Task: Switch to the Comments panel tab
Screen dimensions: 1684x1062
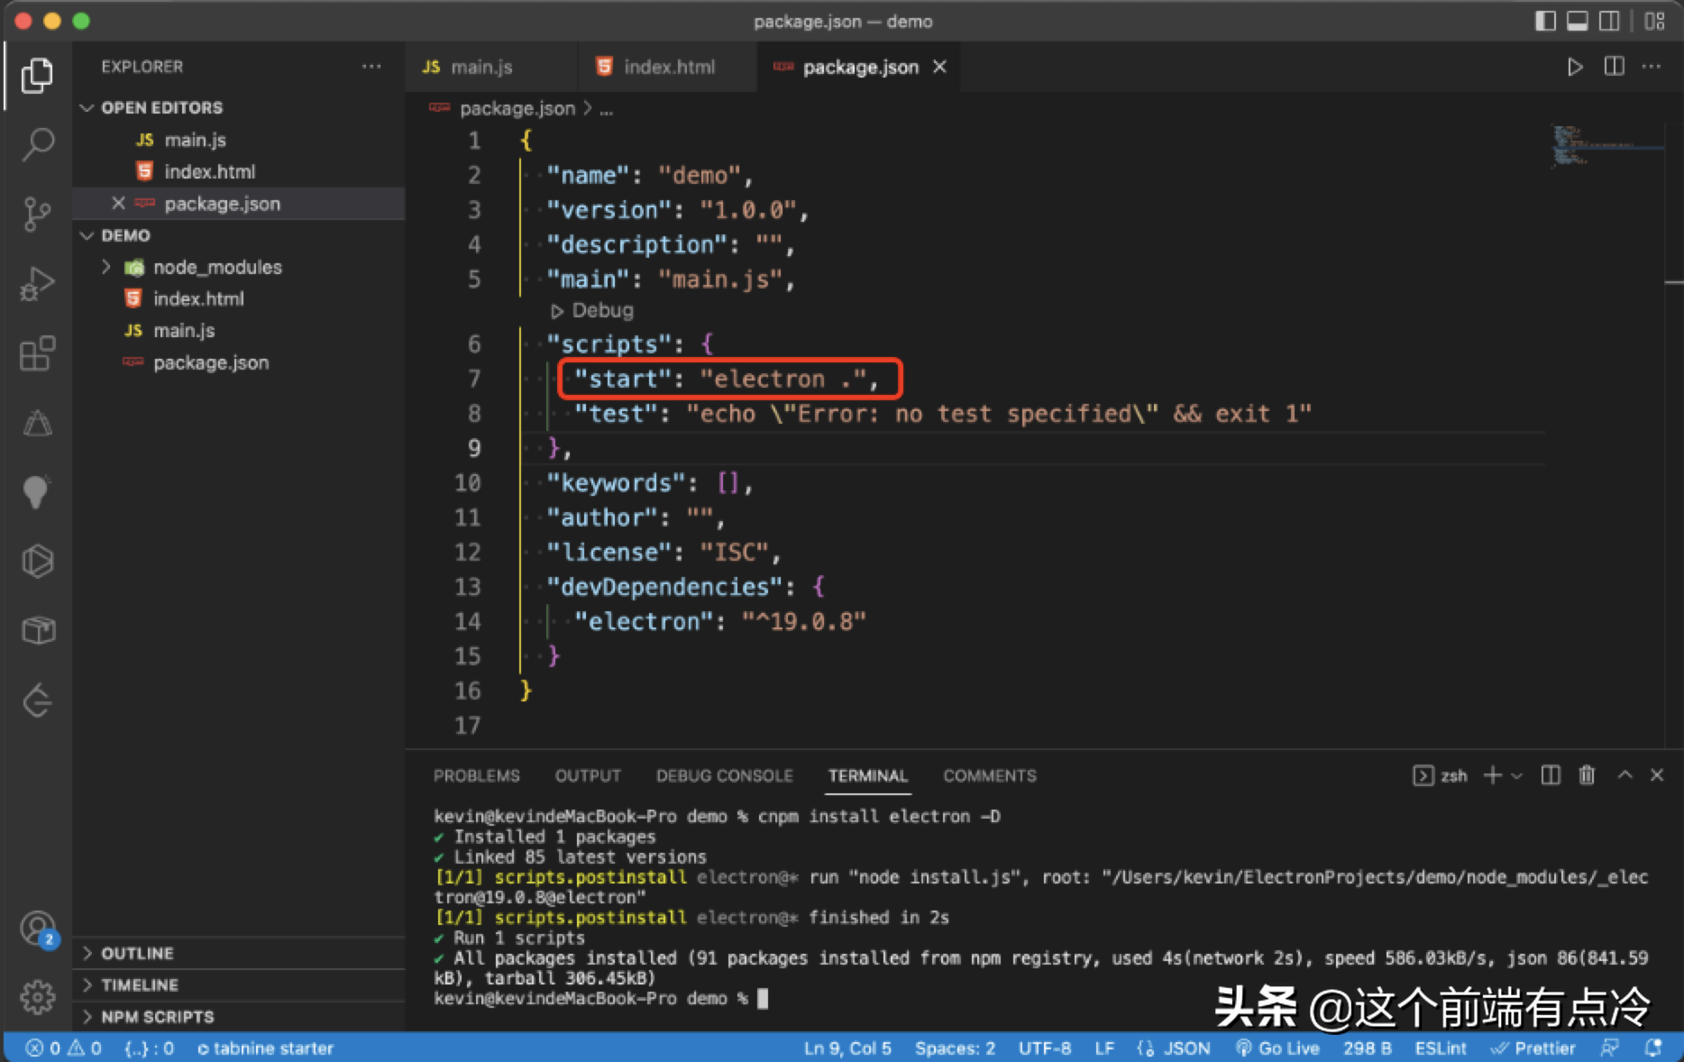Action: point(990,775)
